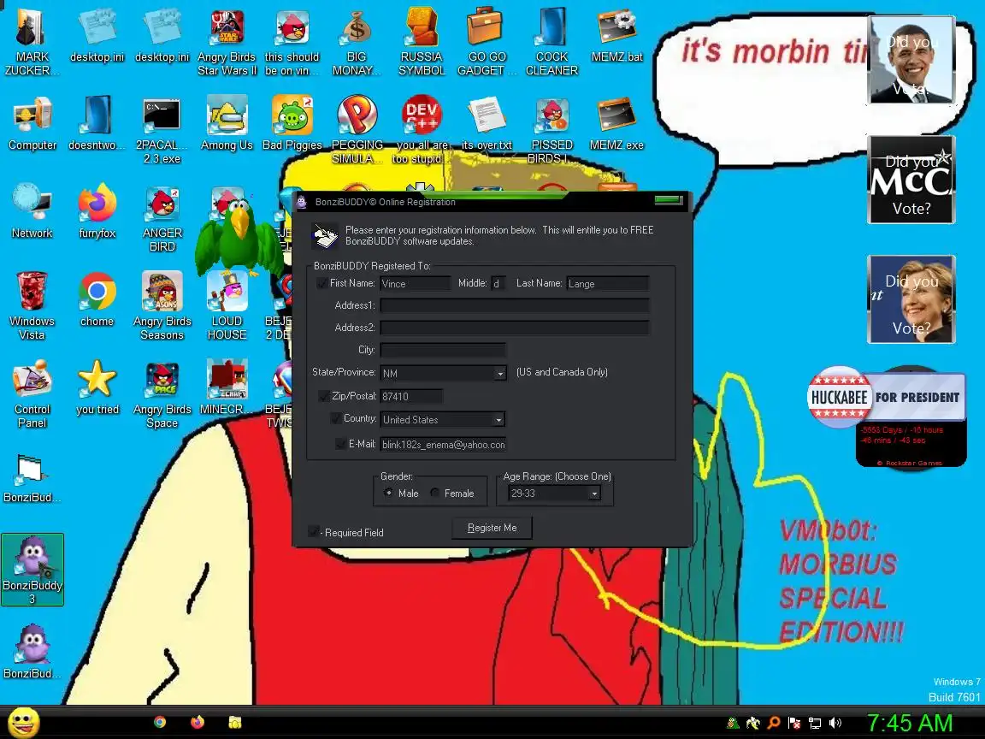Click the Required Field legend checkbox
This screenshot has width=985, height=739.
point(313,532)
